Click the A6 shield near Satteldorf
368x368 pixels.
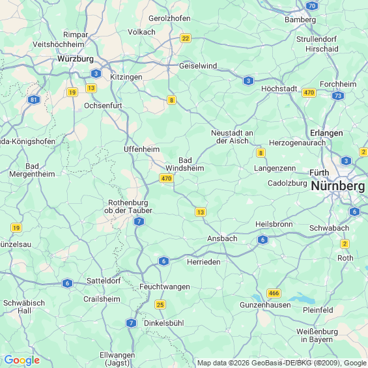pos(67,283)
